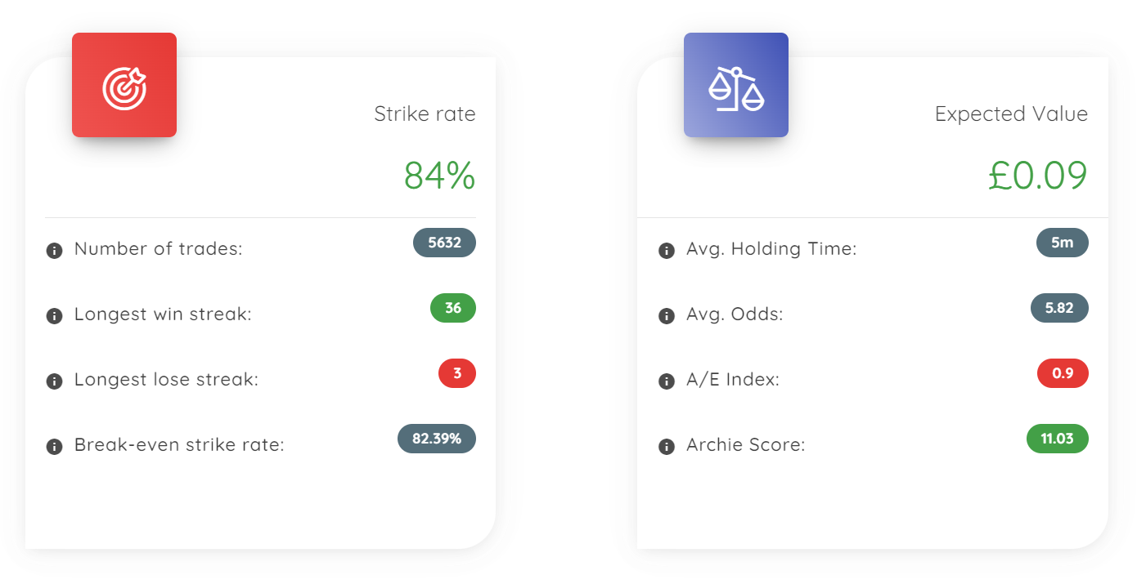Click the green 11.03 Archie Score badge
Screen dimensions: 1146x584
[x=1058, y=439]
